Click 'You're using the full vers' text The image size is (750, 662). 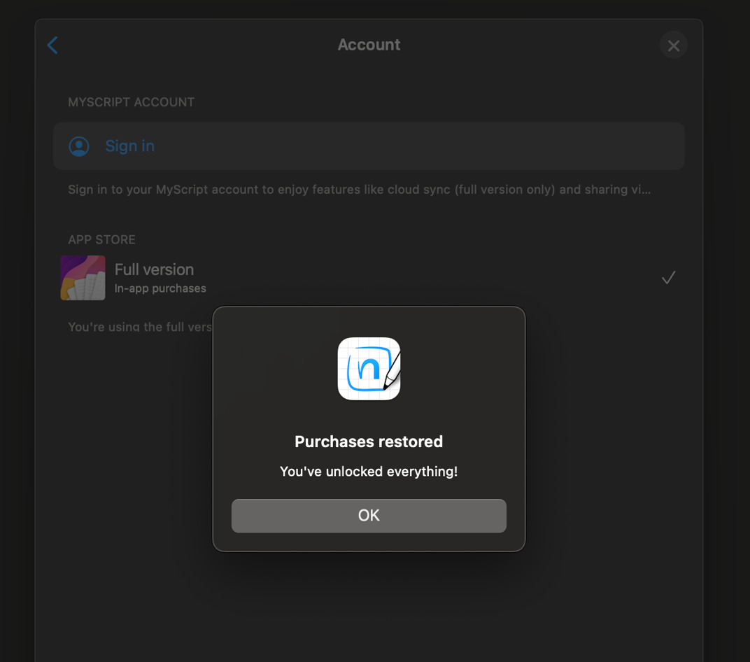[x=140, y=327]
